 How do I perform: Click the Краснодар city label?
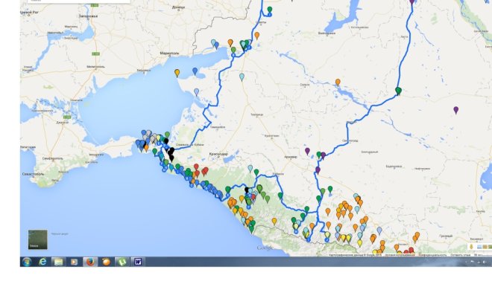coord(218,155)
